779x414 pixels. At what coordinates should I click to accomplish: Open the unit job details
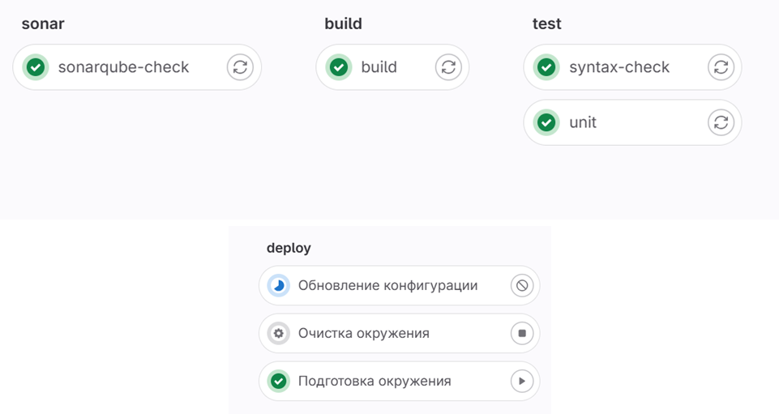[583, 122]
